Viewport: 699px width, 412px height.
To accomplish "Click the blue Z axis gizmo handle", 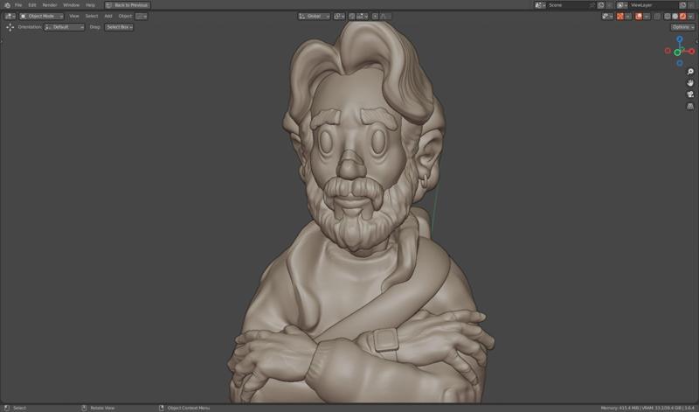I will 680,39.
